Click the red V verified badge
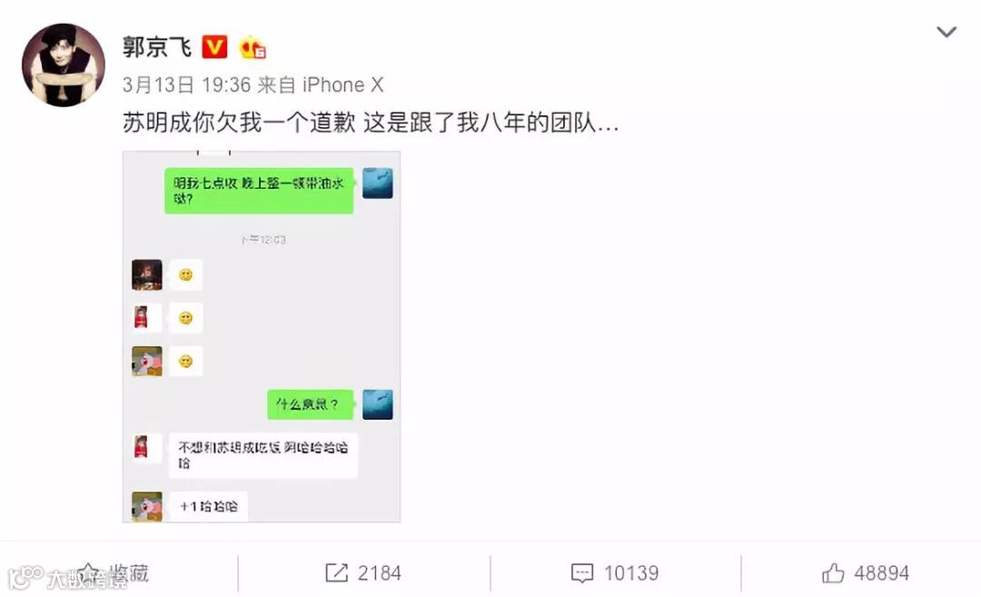The image size is (981, 597). [214, 47]
